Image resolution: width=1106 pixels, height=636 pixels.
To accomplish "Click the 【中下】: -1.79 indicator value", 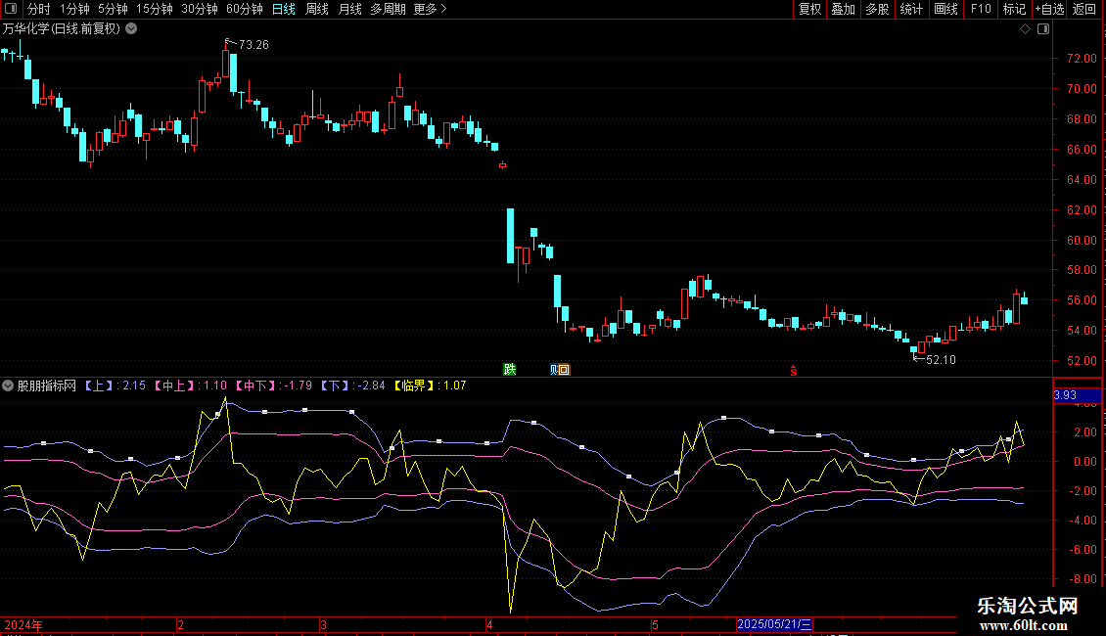I will [274, 386].
